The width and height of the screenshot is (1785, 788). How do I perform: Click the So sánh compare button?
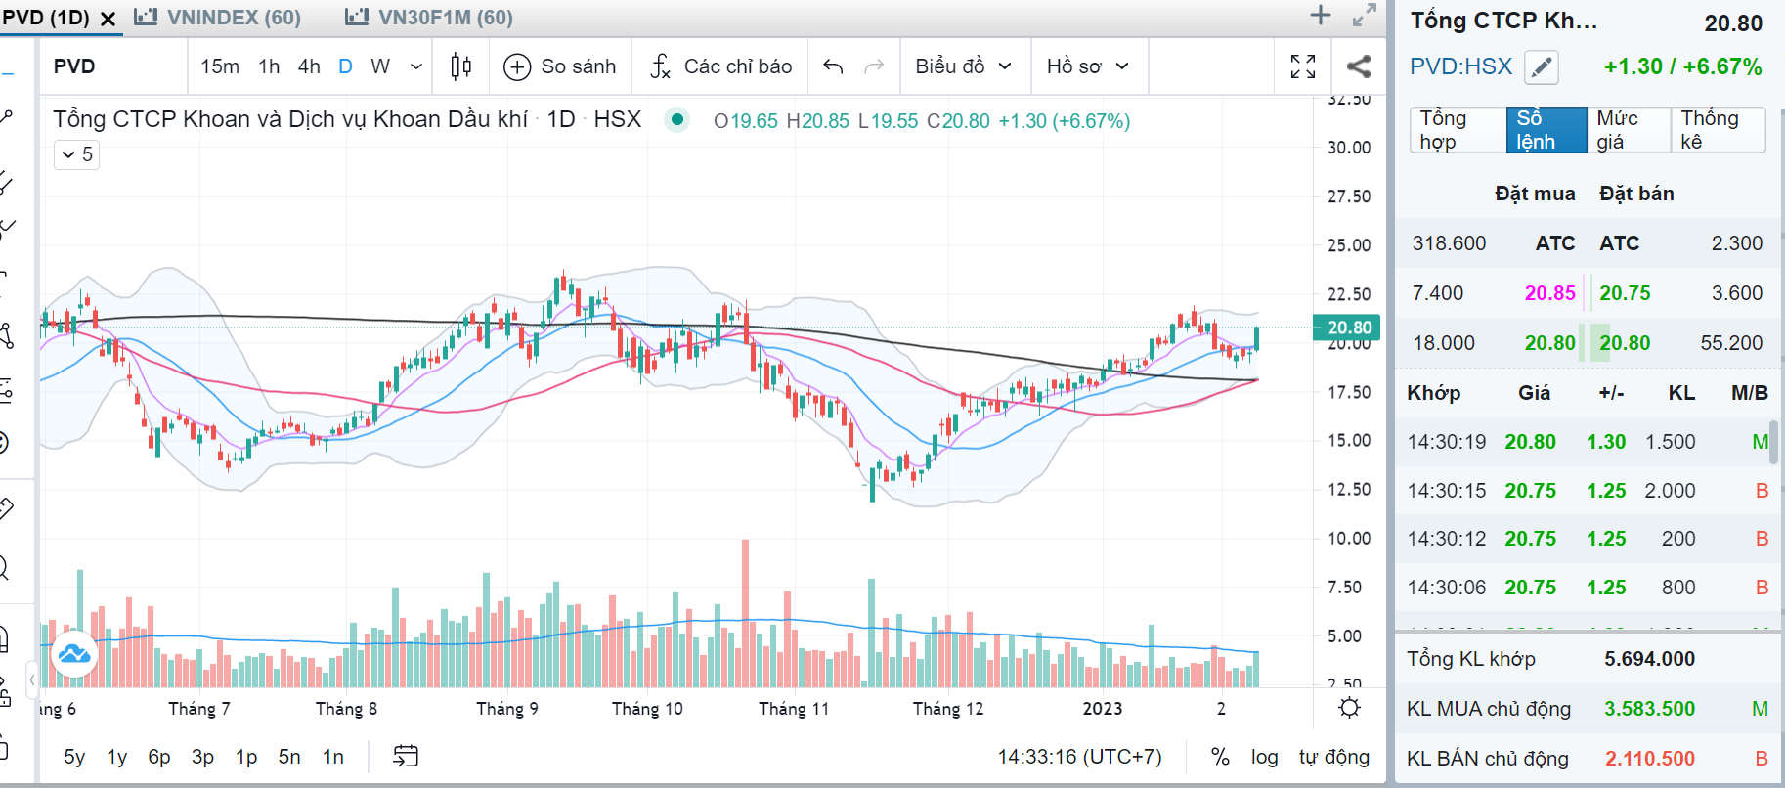[x=560, y=66]
